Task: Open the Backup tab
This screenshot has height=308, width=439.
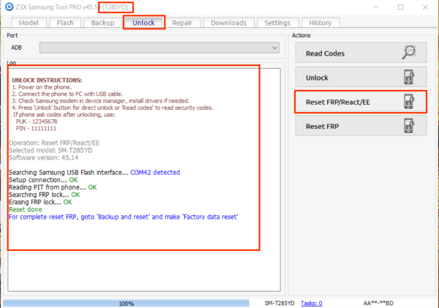Action: [x=102, y=23]
